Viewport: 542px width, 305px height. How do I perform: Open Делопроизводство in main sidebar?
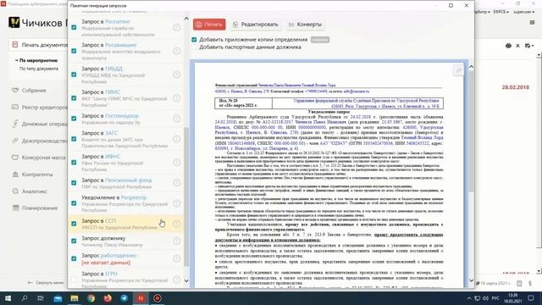pos(40,141)
